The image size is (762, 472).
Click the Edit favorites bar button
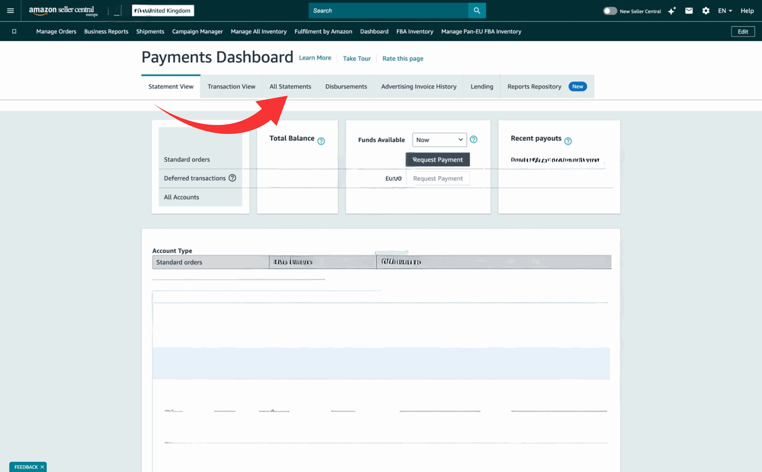(743, 31)
